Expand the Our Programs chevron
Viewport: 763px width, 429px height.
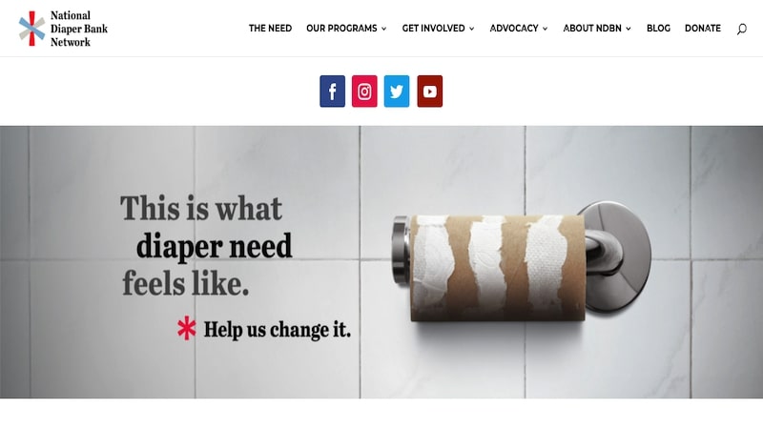pos(384,29)
